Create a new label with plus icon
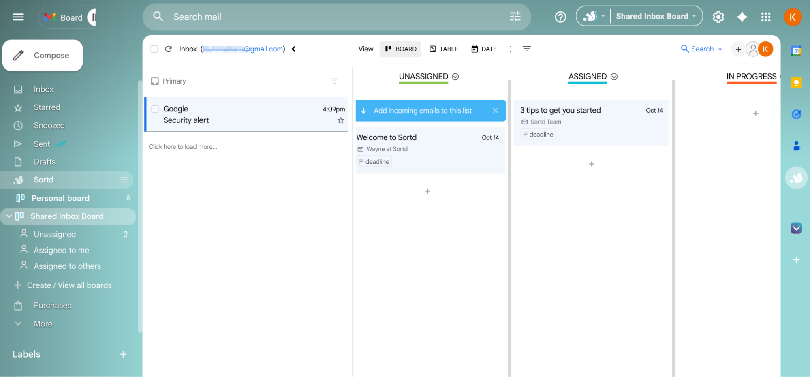This screenshot has width=810, height=377. [x=123, y=354]
